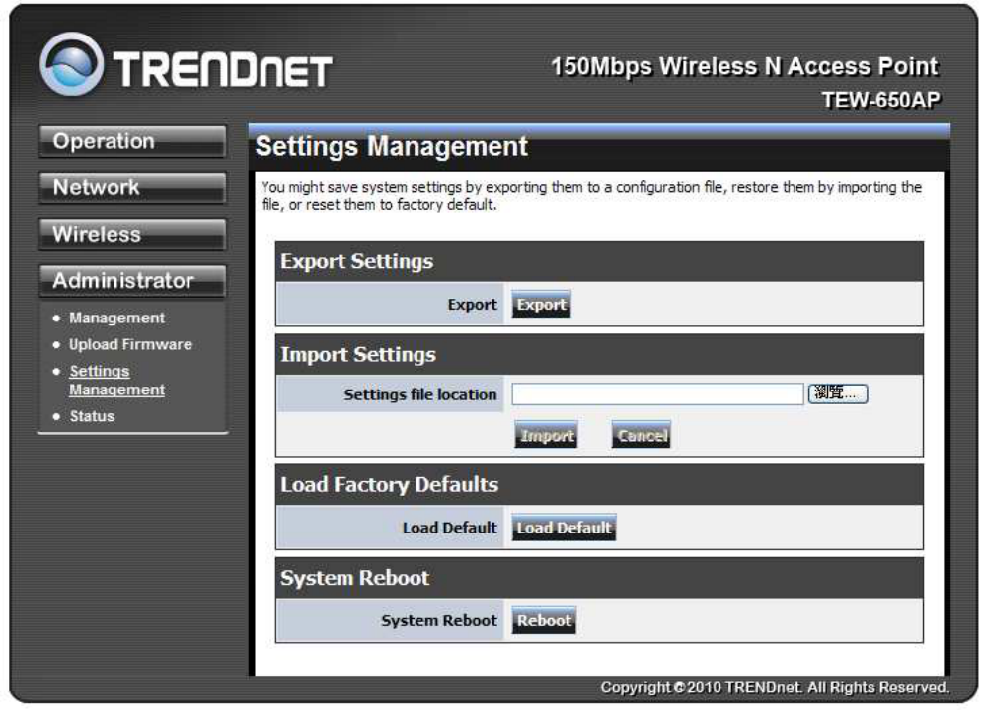Click the Export button

[541, 305]
